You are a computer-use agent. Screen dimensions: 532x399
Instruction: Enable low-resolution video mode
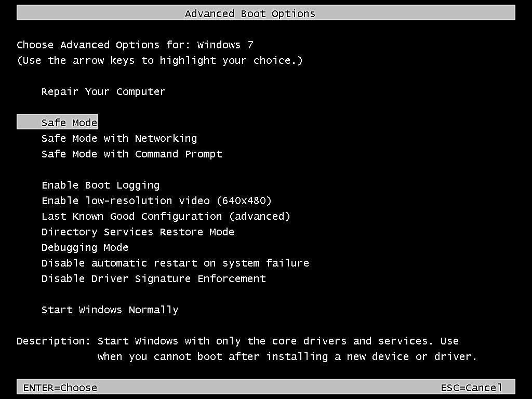(x=156, y=201)
